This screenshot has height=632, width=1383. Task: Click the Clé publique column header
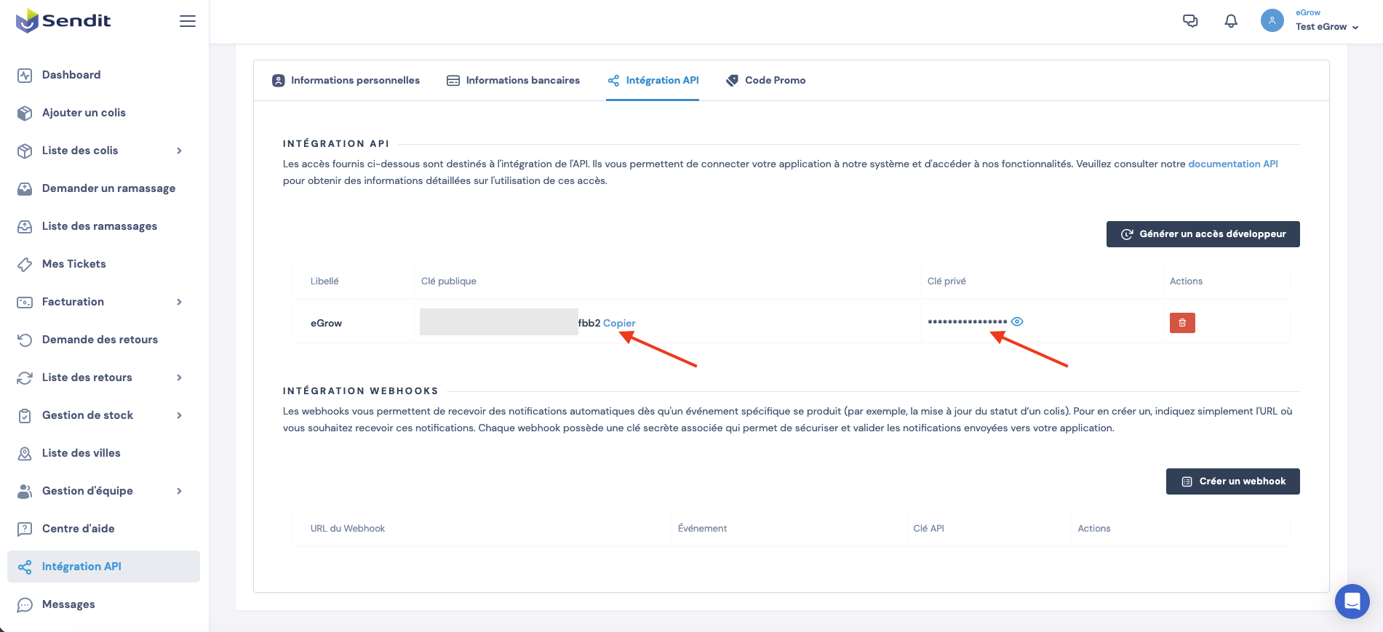click(449, 281)
